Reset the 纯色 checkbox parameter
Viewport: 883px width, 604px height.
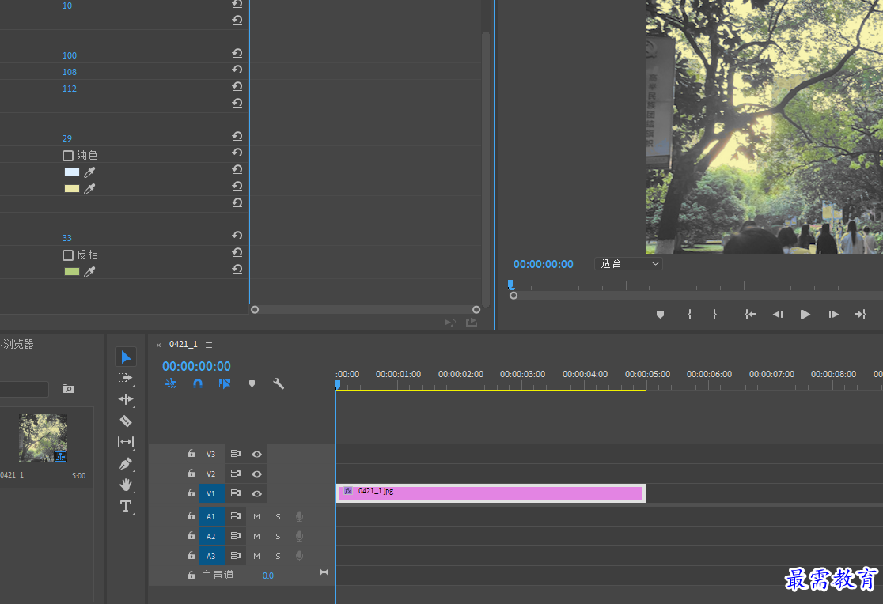(237, 153)
